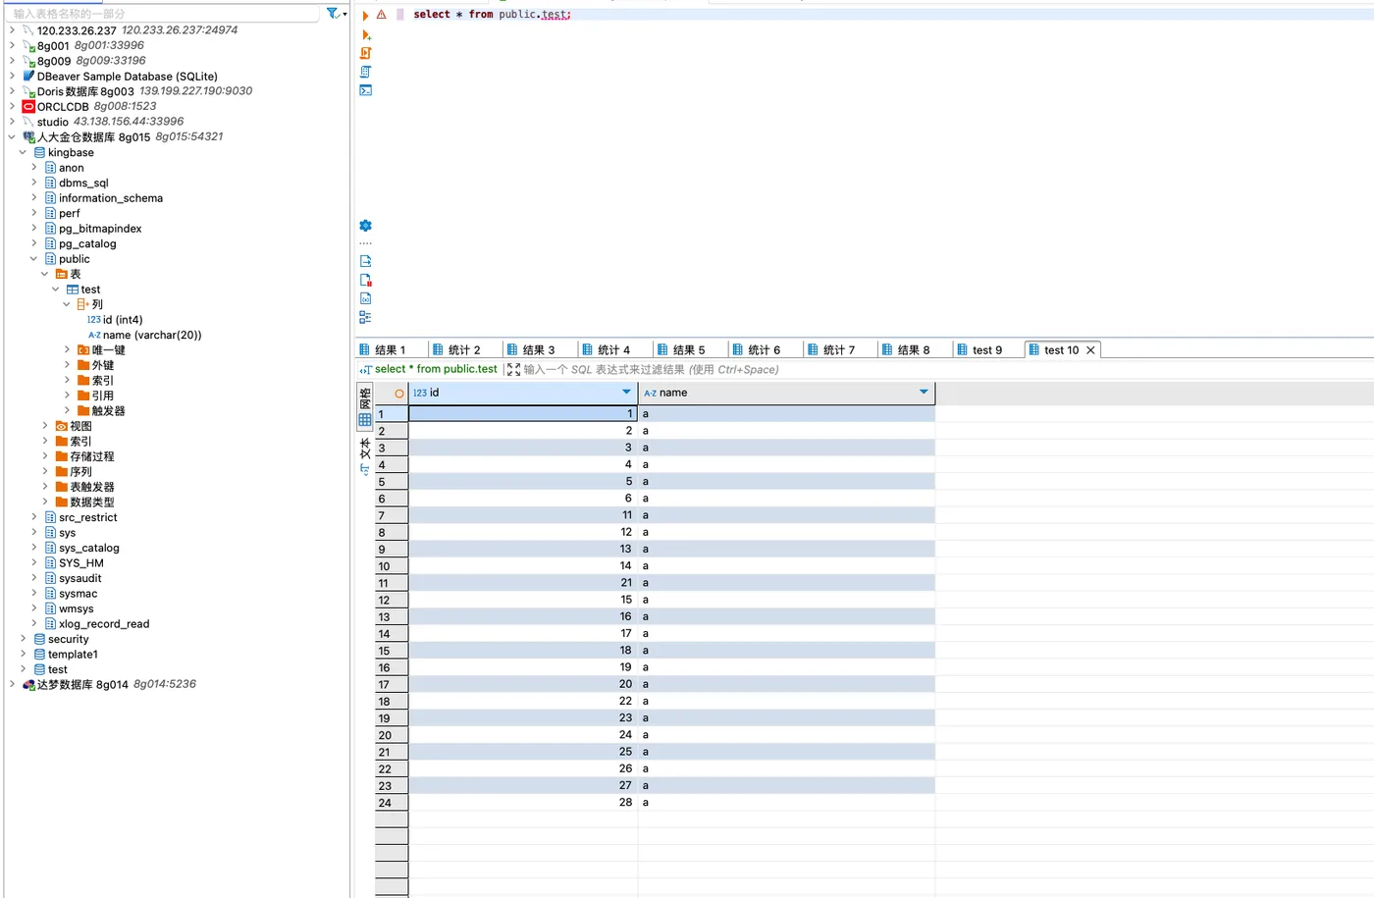Viewport: 1374px width, 898px height.
Task: Select the pg_catalog schema
Action: click(x=87, y=244)
